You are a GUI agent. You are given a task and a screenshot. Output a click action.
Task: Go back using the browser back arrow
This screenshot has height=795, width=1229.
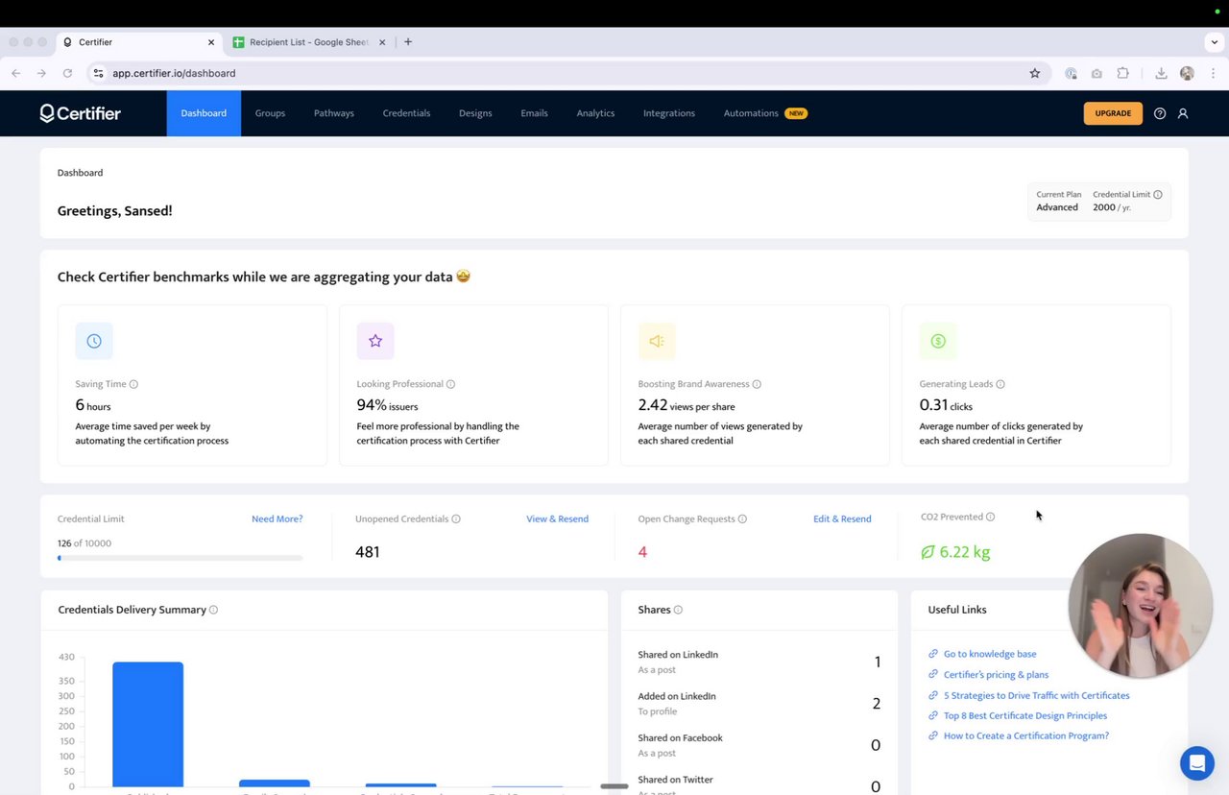16,73
